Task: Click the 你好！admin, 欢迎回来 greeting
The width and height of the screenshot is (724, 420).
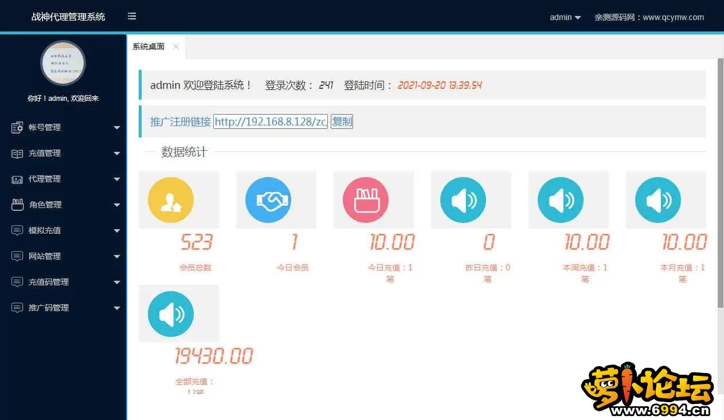Action: (63, 99)
